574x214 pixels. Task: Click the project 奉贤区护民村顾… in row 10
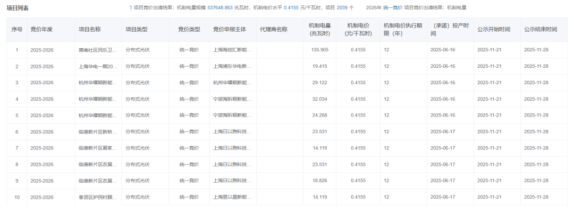tap(98, 197)
